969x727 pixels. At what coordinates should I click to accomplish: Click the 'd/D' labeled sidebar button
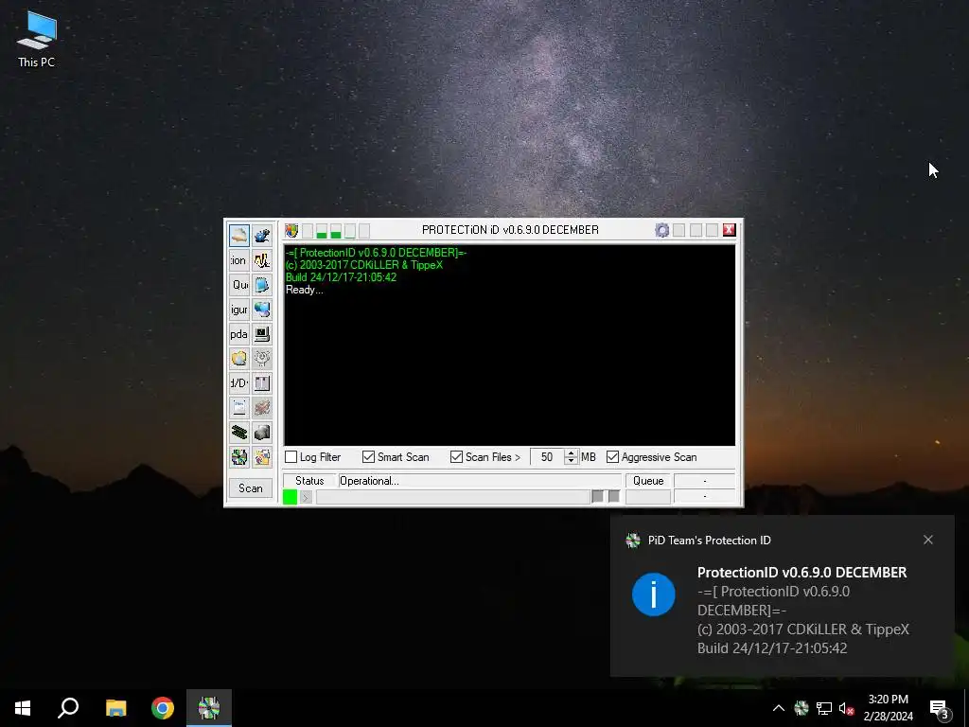click(x=239, y=383)
